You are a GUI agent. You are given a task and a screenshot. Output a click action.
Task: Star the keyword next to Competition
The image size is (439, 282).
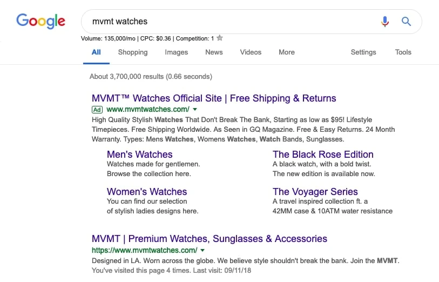[x=220, y=38]
